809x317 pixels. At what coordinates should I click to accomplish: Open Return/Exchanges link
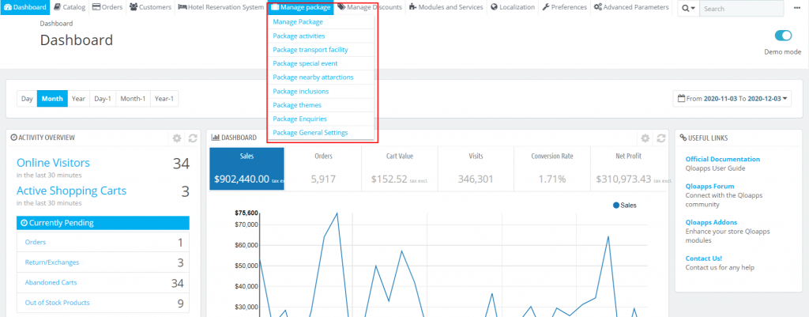coord(52,262)
